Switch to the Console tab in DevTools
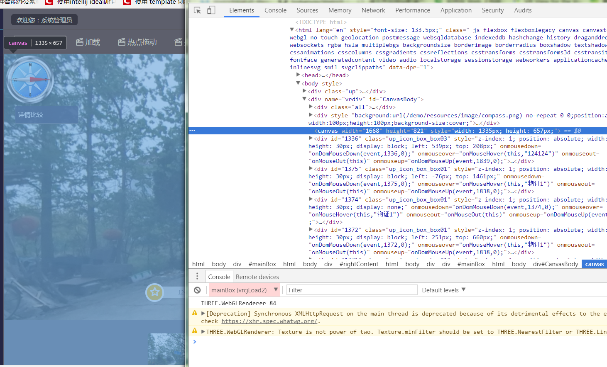607x367 pixels. pos(275,10)
